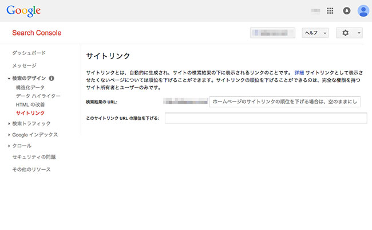Click the 検索結果の URL: label
Viewport: 372px width, 230px height.
101,102
